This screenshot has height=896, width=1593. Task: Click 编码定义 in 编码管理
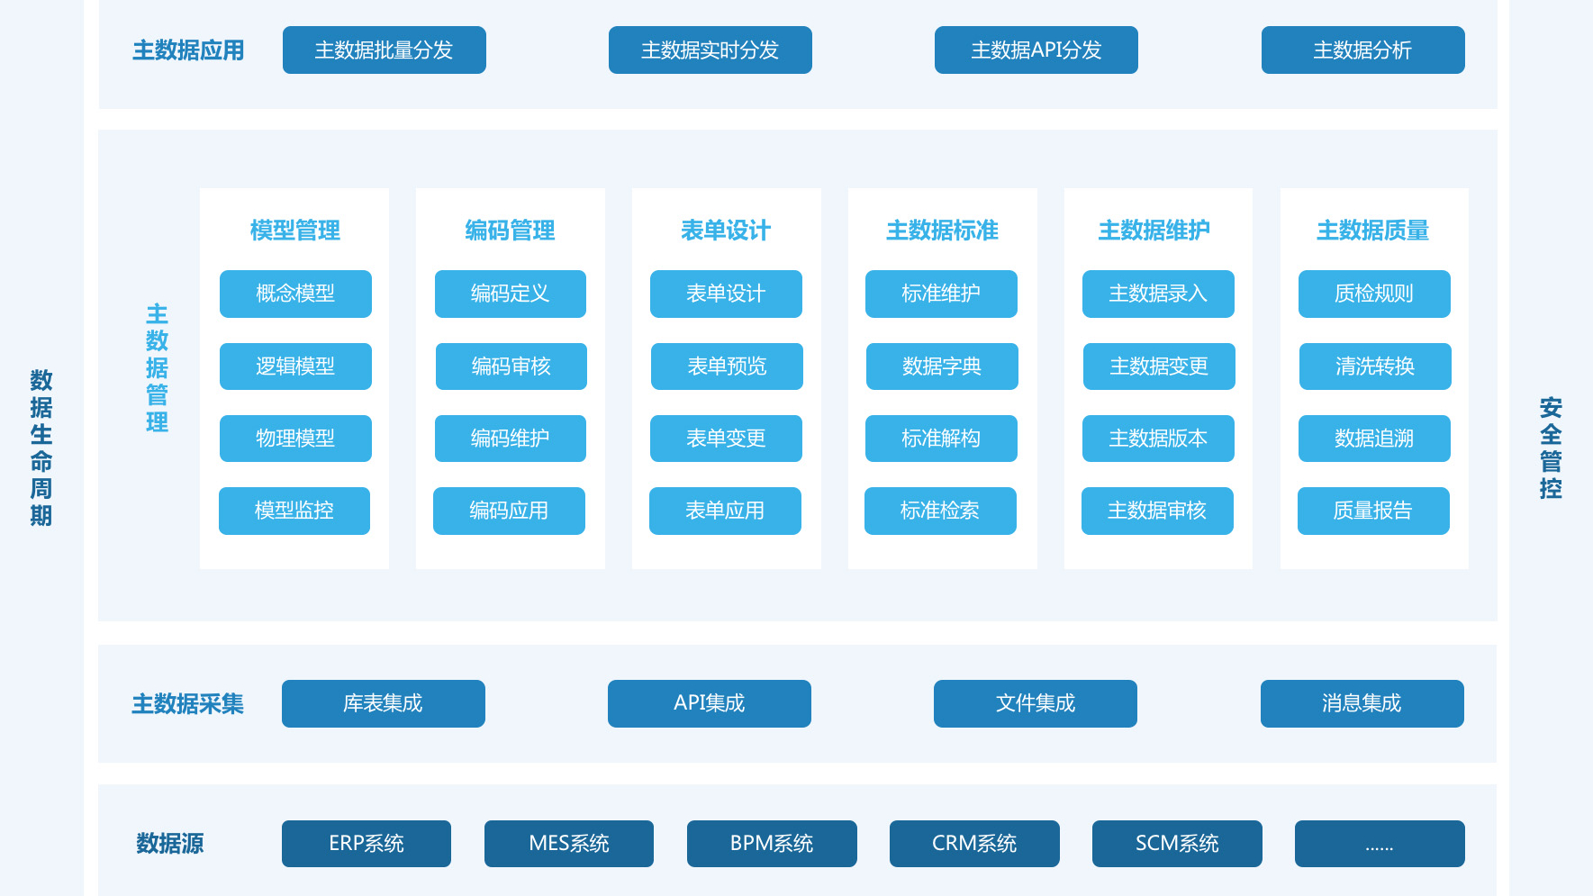(x=510, y=294)
